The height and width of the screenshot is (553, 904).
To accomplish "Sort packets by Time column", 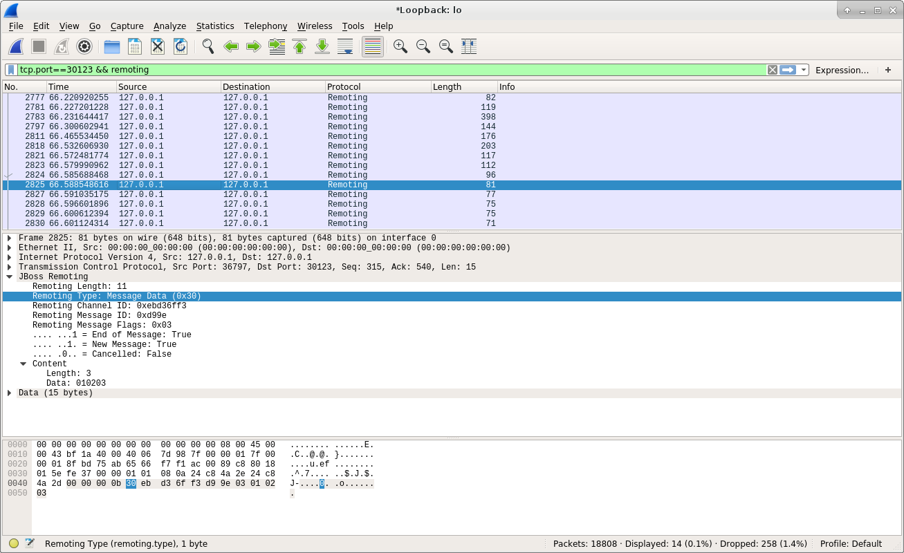I will (81, 87).
